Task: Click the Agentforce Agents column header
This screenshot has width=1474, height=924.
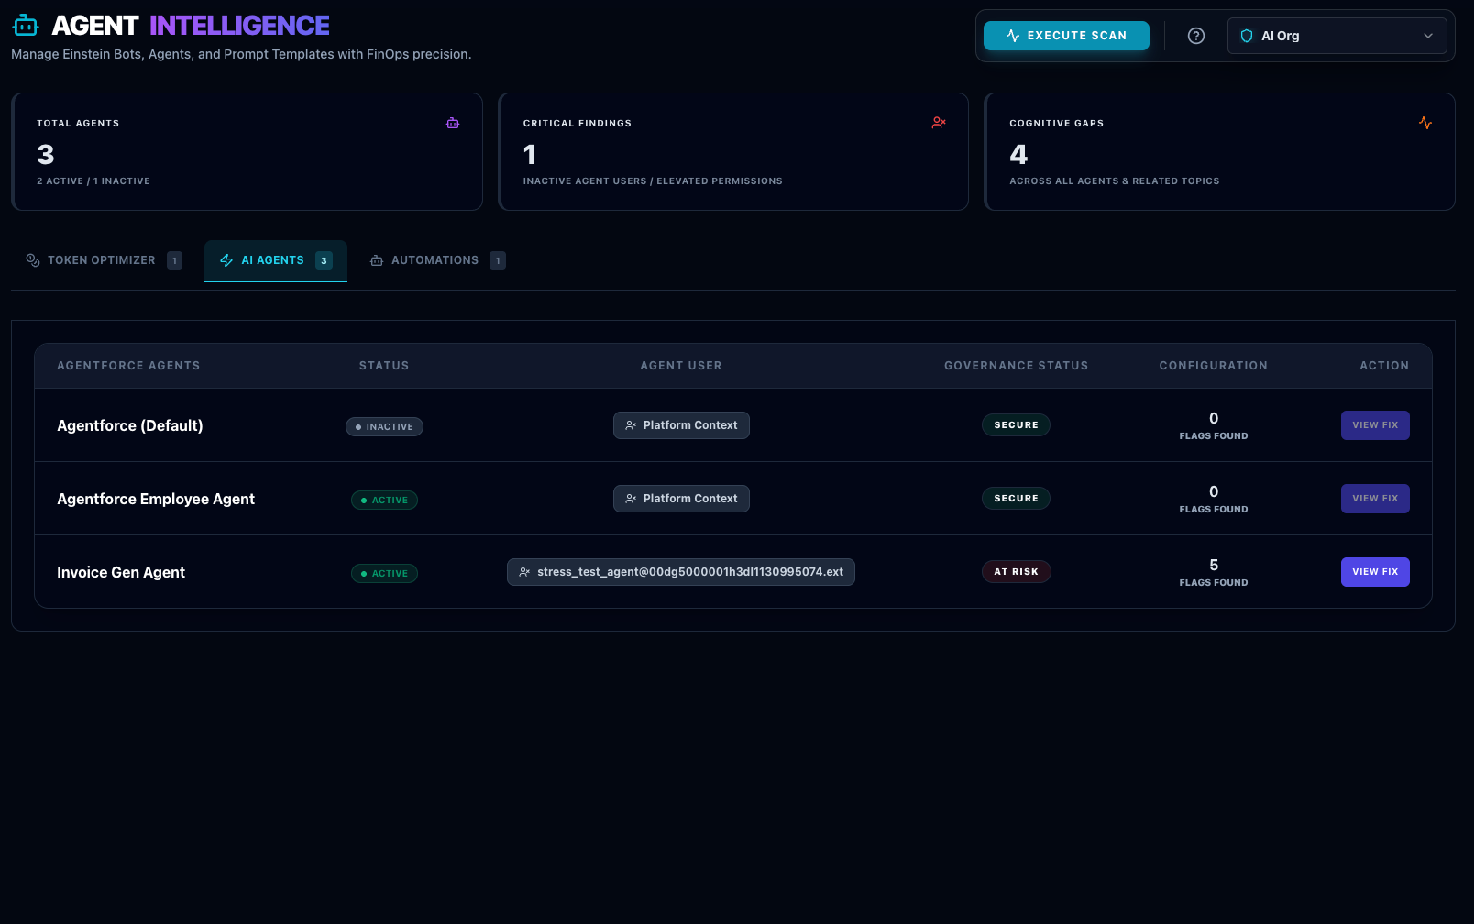Action: [128, 366]
